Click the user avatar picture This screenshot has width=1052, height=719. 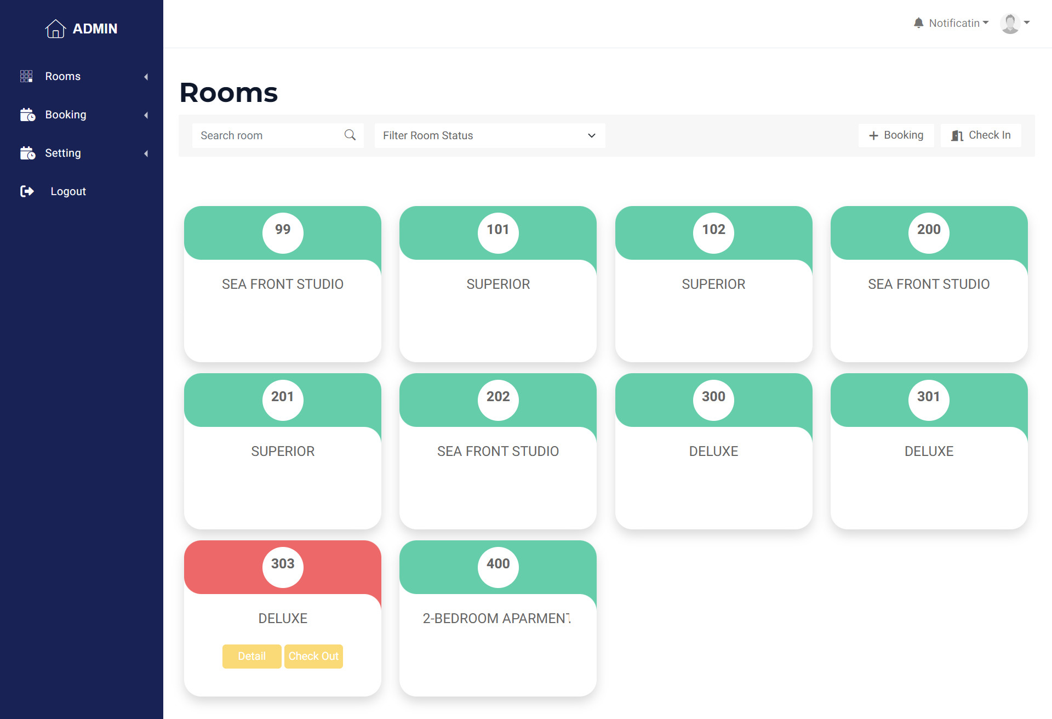(1009, 23)
